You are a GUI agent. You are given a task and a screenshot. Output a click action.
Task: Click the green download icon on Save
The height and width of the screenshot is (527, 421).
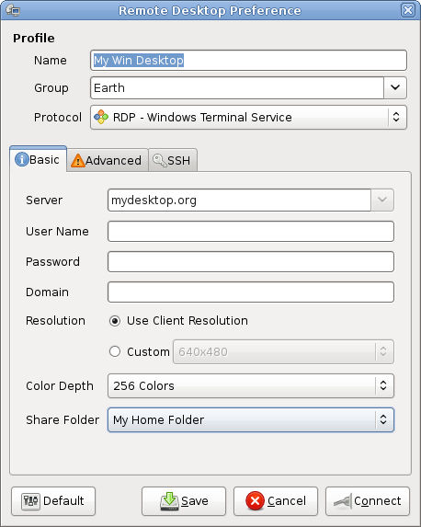169,501
